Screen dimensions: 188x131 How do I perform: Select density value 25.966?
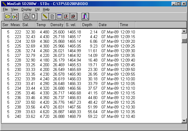(x=59, y=46)
